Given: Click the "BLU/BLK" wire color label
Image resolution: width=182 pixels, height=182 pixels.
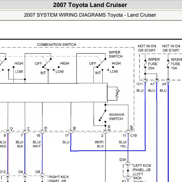Looking at the screenshot, I should [x=20, y=144].
